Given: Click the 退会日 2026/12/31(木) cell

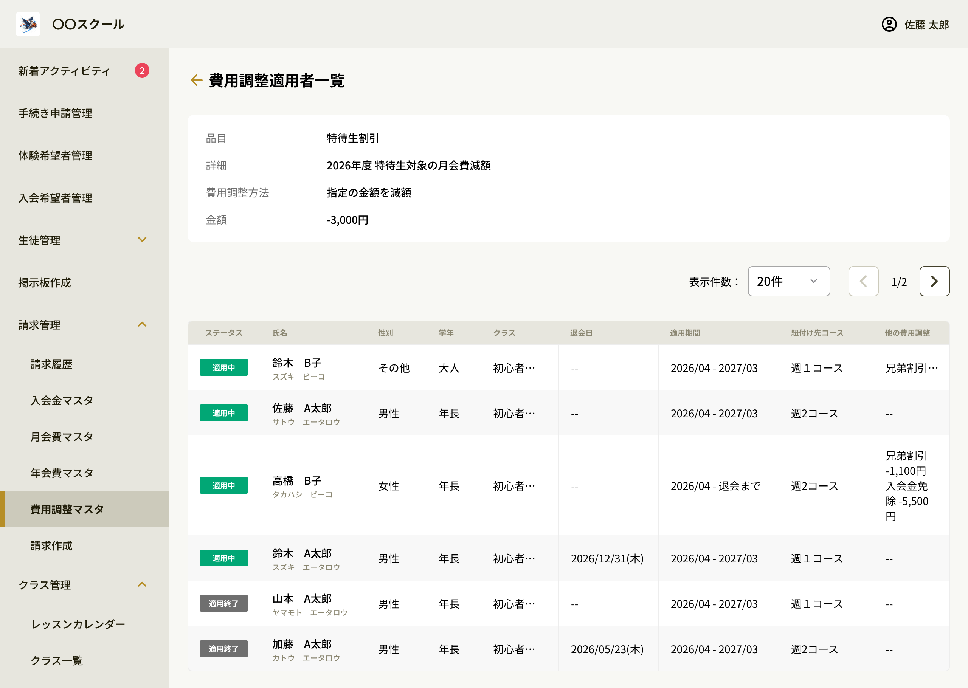Looking at the screenshot, I should point(607,559).
